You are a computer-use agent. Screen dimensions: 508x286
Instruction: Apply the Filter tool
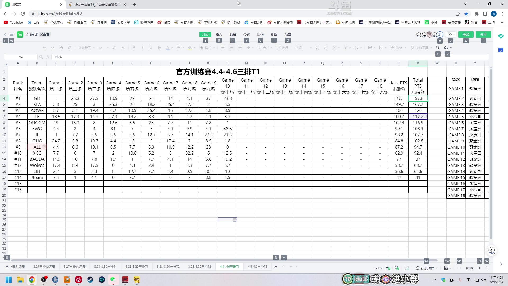click(x=346, y=48)
